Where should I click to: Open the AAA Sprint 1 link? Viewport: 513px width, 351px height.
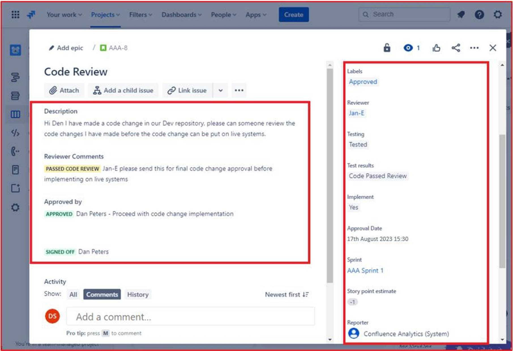pyautogui.click(x=365, y=270)
